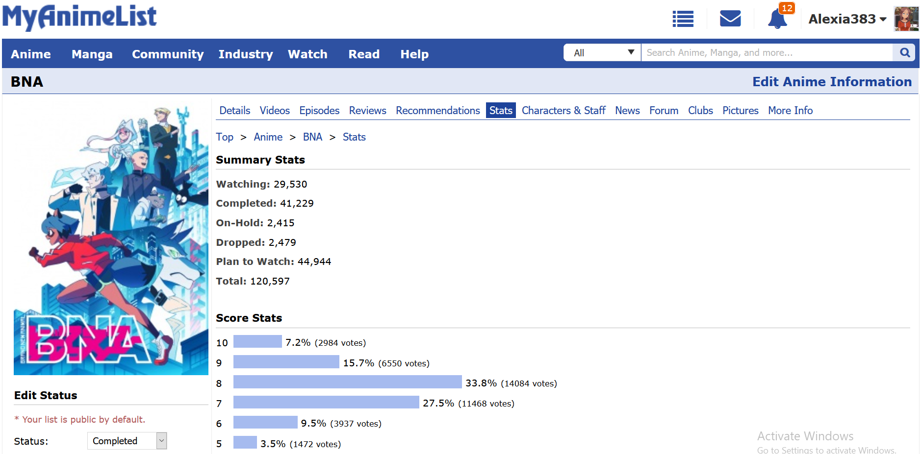This screenshot has height=454, width=922.
Task: Select the '15.7% (6550 votes)' text
Action: tap(386, 363)
